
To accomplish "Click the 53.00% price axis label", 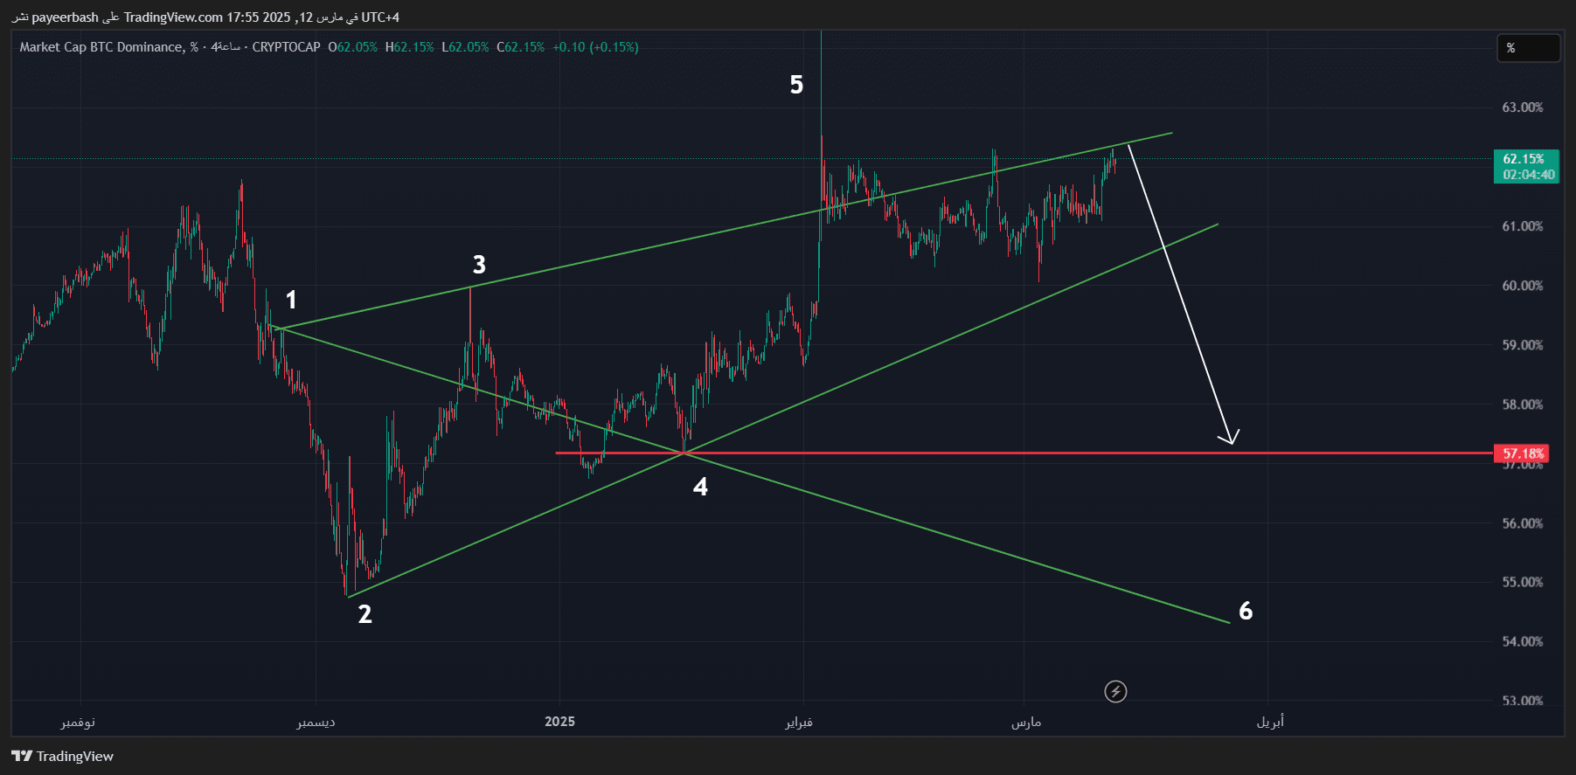I will [1523, 701].
